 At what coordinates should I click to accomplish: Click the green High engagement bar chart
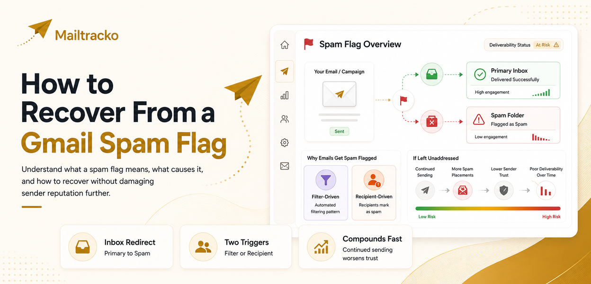[541, 93]
